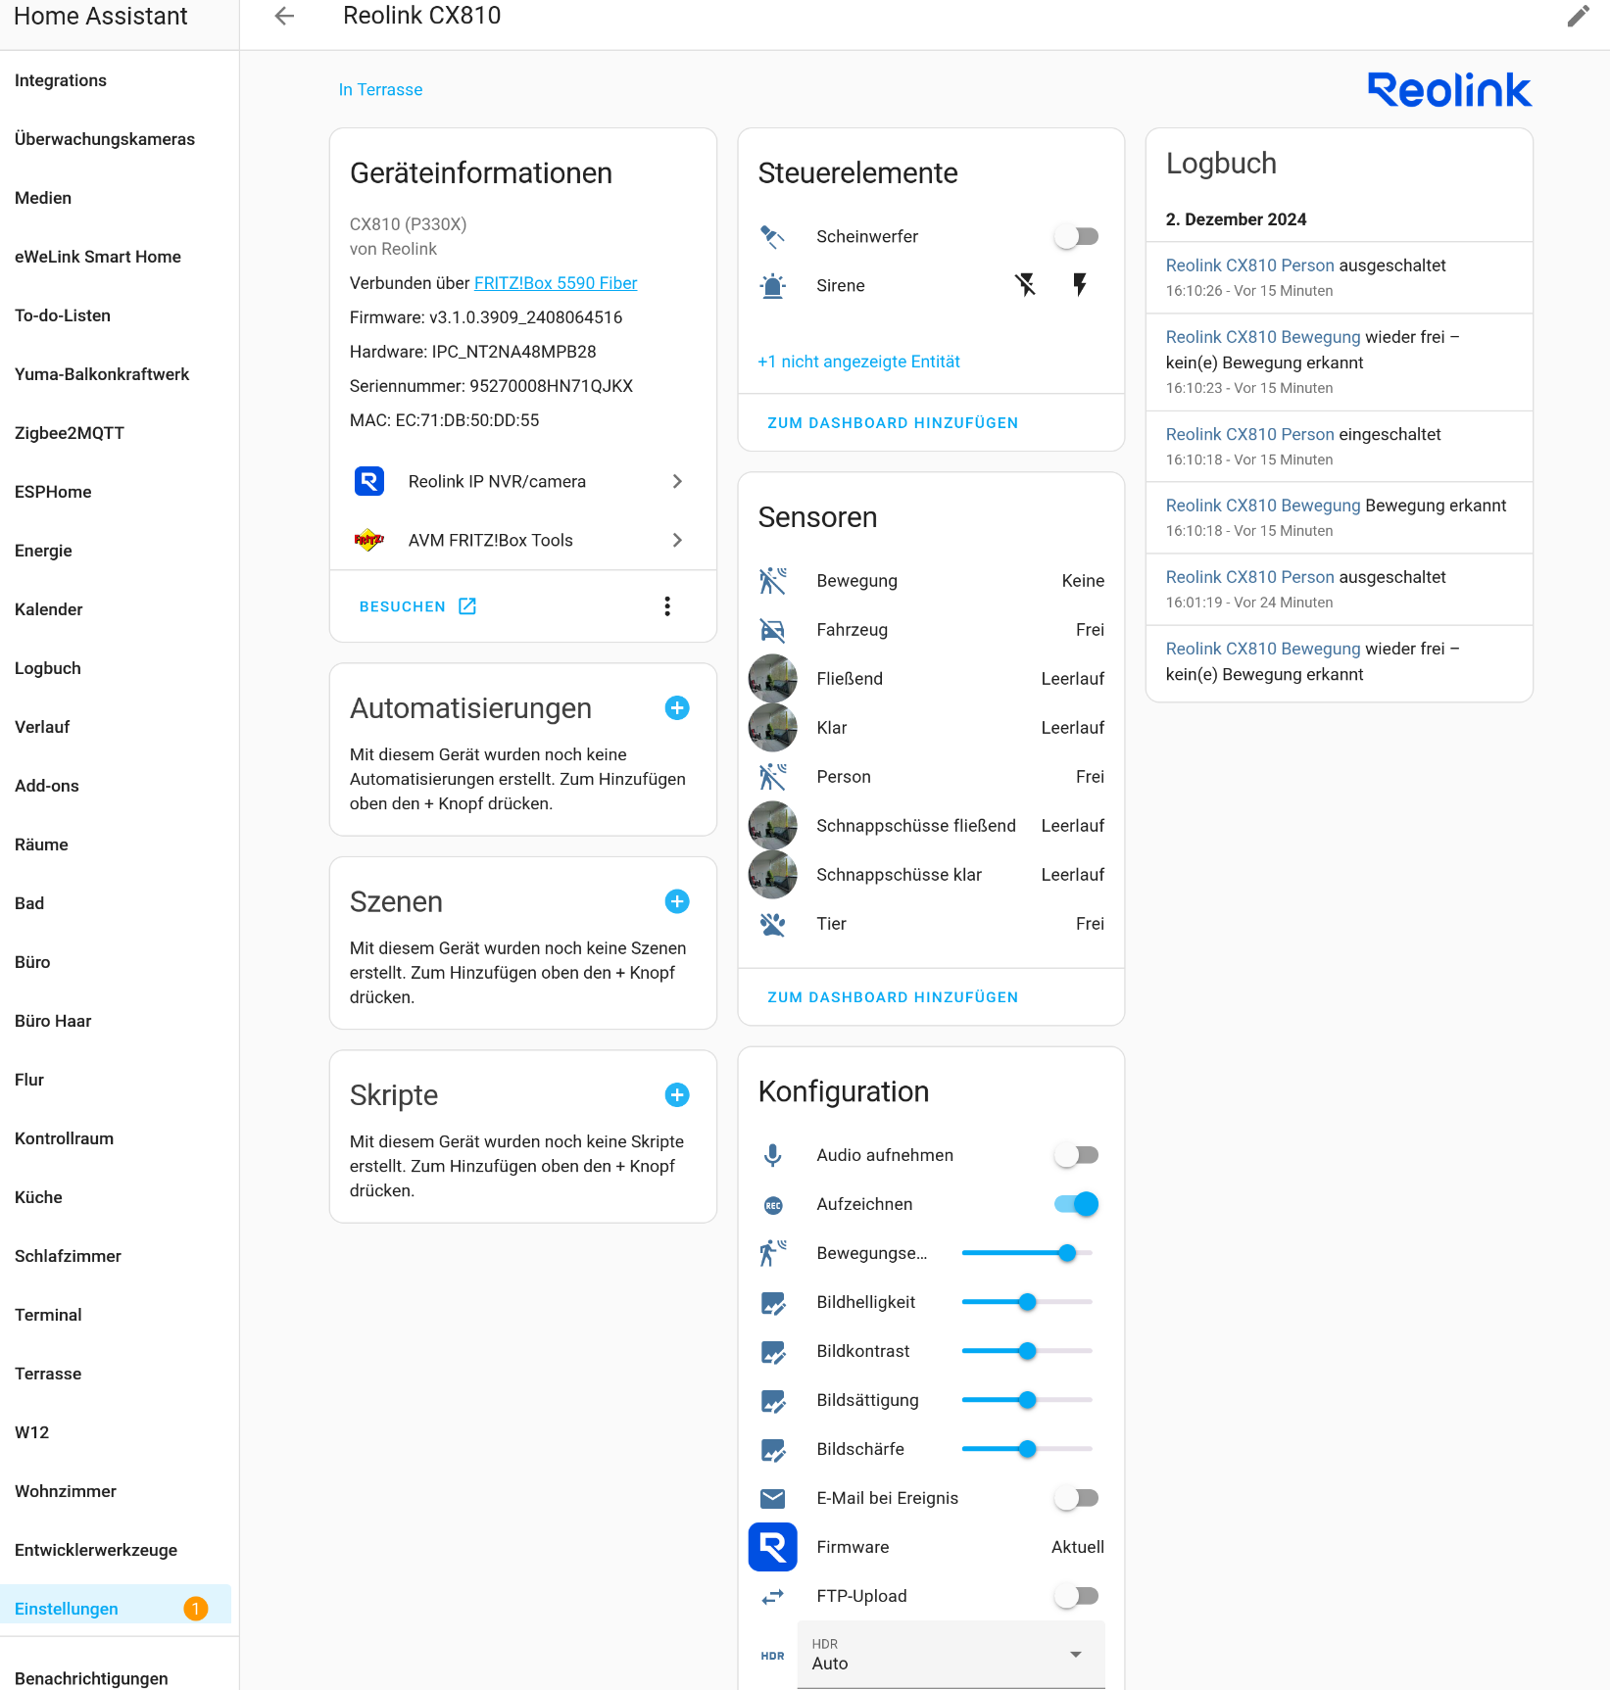Go back using the arrow icon
Image resolution: width=1610 pixels, height=1690 pixels.
(x=284, y=16)
